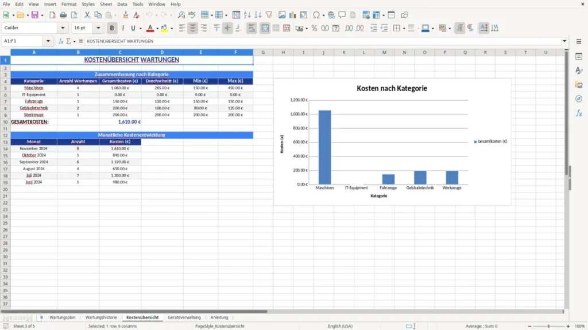
Task: Toggle Bold formatting
Action: [x=112, y=28]
